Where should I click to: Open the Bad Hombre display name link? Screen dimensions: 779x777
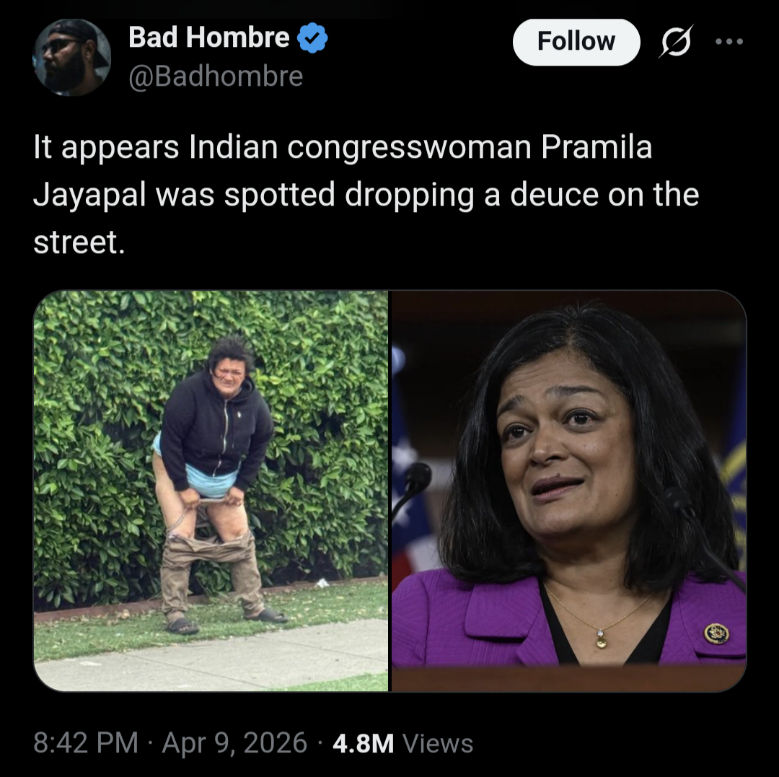[208, 38]
